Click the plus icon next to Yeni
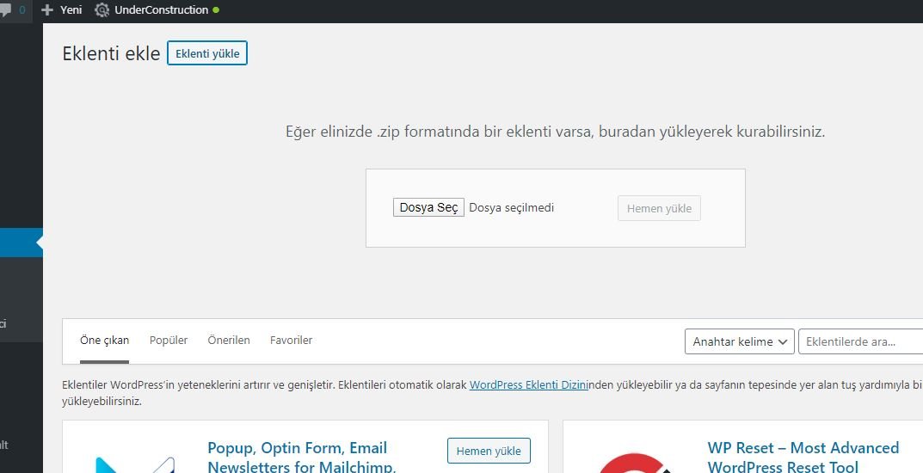Image resolution: width=923 pixels, height=473 pixels. (47, 10)
